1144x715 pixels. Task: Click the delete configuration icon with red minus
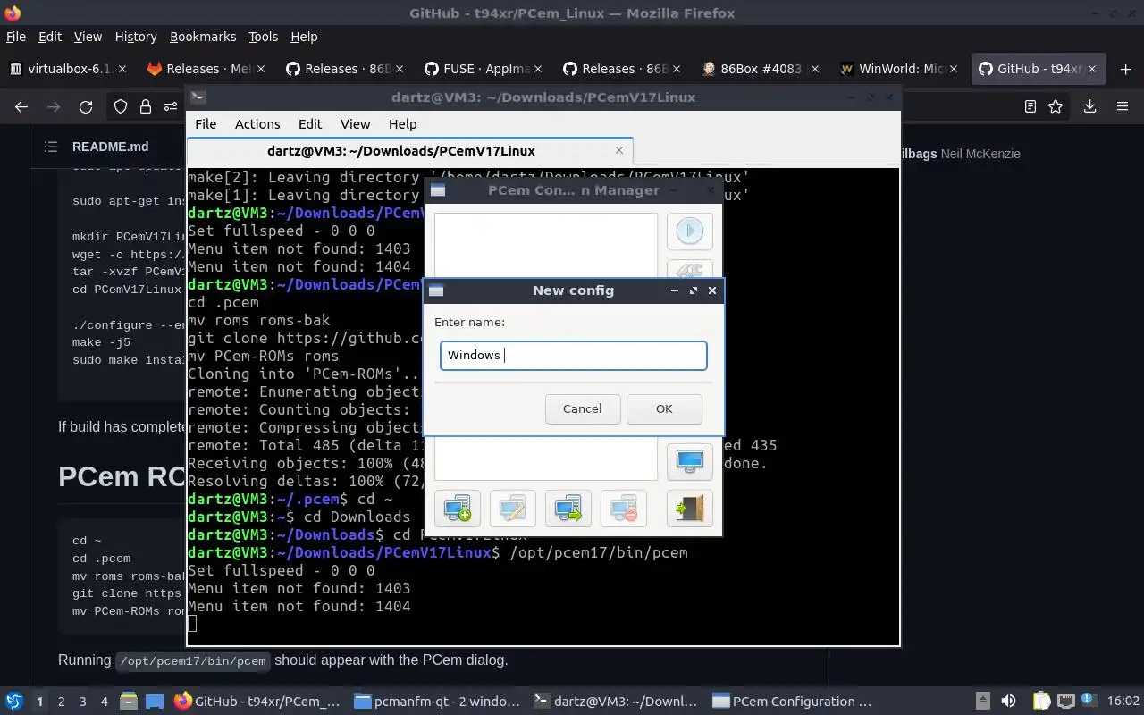624,509
